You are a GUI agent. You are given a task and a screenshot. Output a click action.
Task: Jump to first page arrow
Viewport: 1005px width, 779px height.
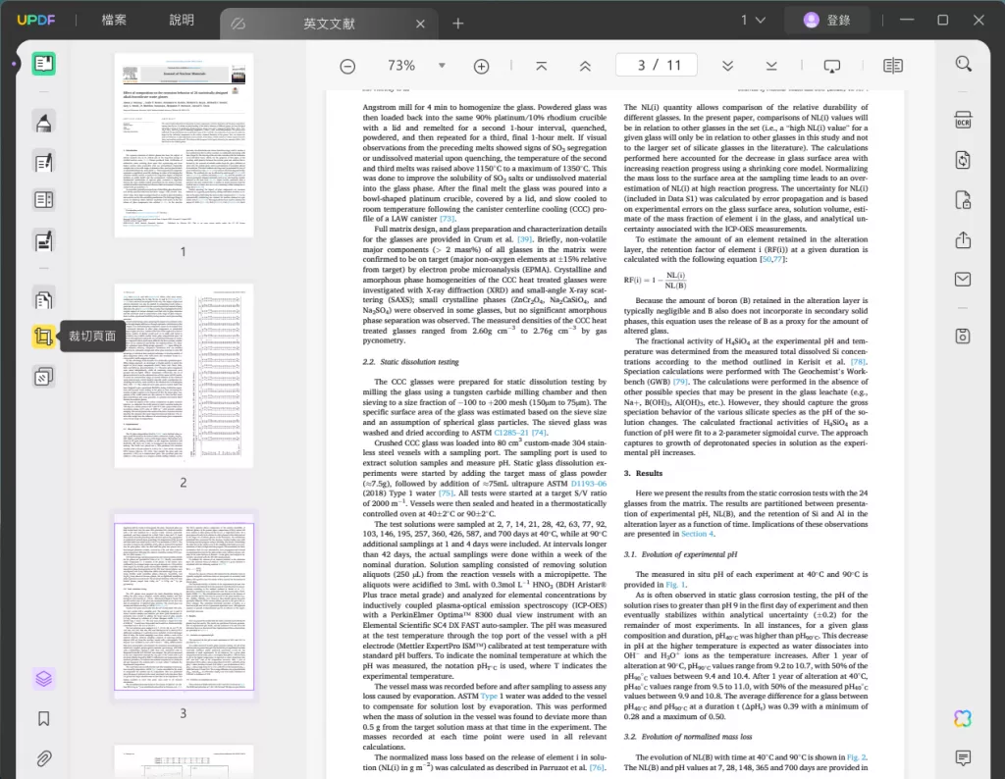(x=542, y=66)
